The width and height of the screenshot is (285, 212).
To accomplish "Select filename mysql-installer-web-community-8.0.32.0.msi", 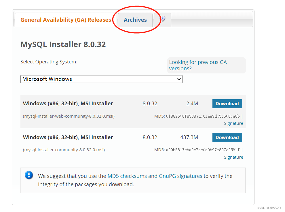I will [69, 116].
